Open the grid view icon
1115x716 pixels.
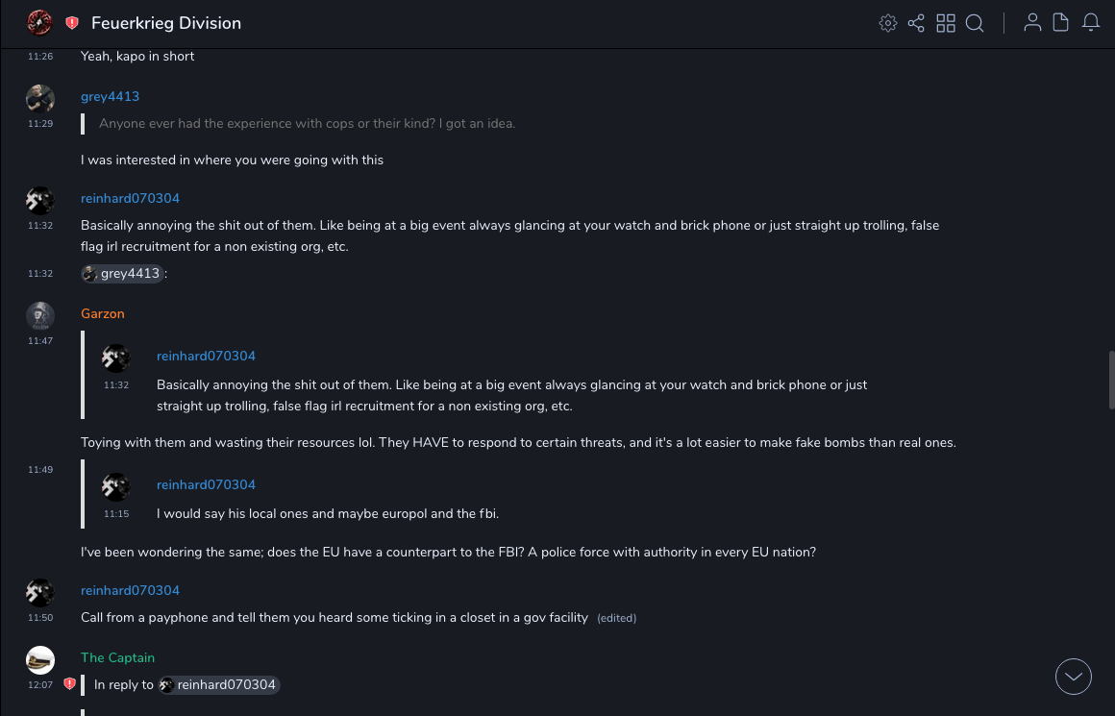(946, 23)
